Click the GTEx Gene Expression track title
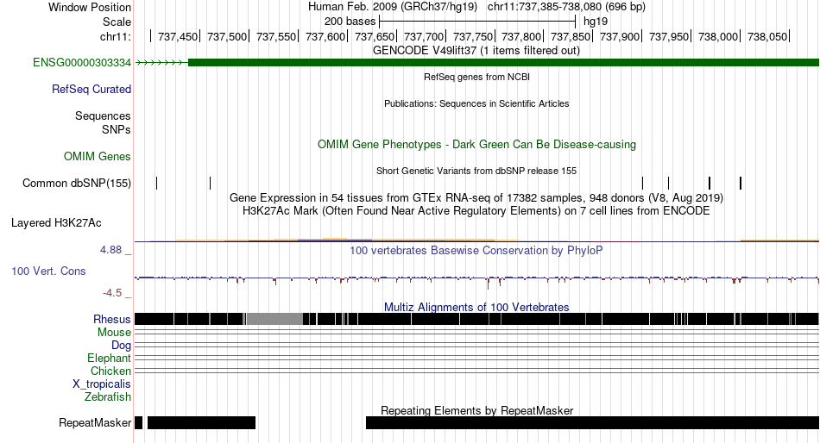This screenshot has height=443, width=820. point(476,198)
